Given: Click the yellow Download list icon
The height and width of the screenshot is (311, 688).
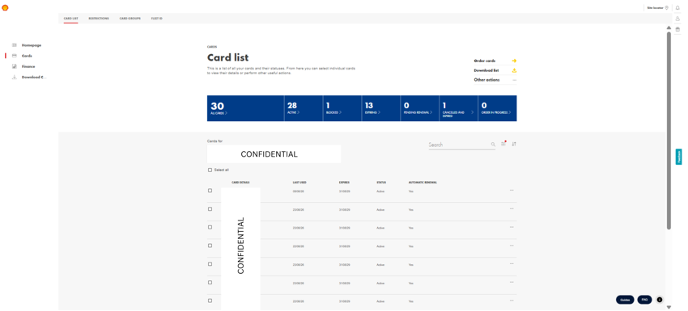Looking at the screenshot, I should (514, 70).
